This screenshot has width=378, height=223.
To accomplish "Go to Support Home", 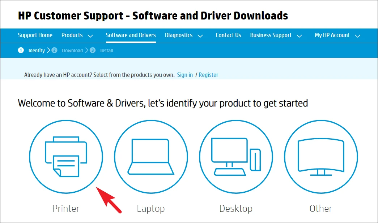I will (x=35, y=35).
